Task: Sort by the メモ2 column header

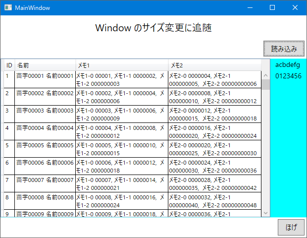Action: 214,65
